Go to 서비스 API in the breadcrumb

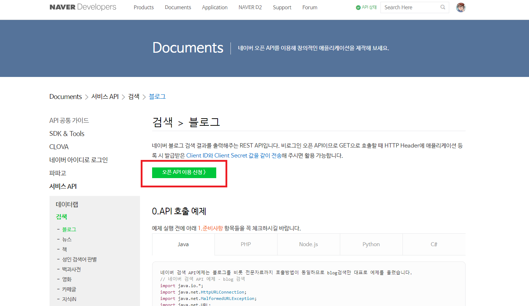coord(105,97)
